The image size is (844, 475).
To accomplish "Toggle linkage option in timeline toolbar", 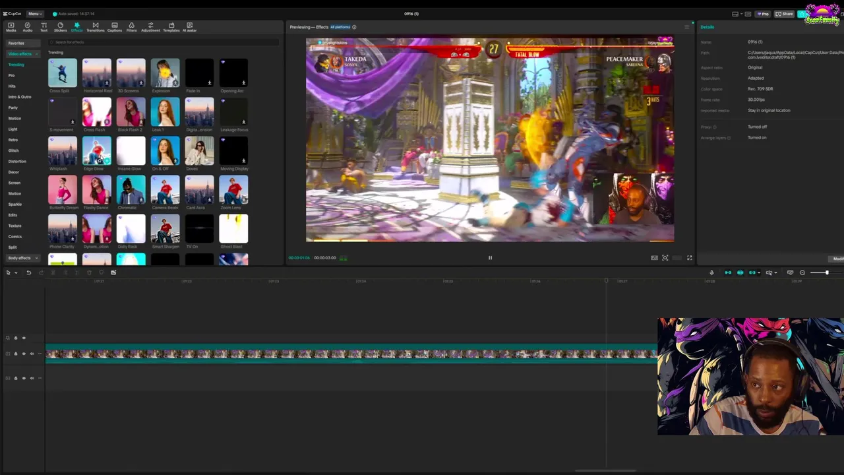I will [752, 272].
